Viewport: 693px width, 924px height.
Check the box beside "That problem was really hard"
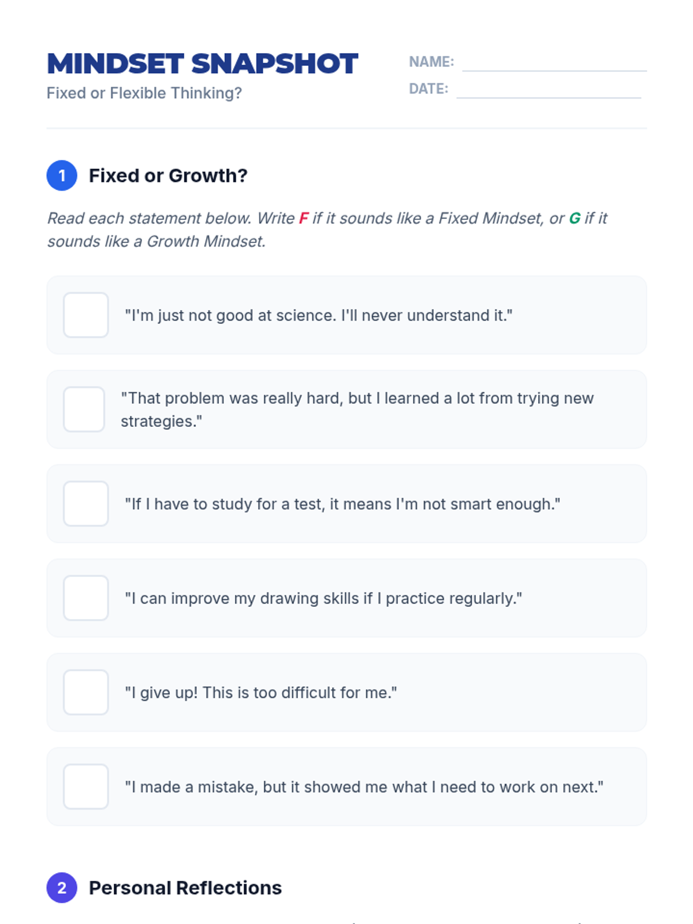[x=84, y=409]
